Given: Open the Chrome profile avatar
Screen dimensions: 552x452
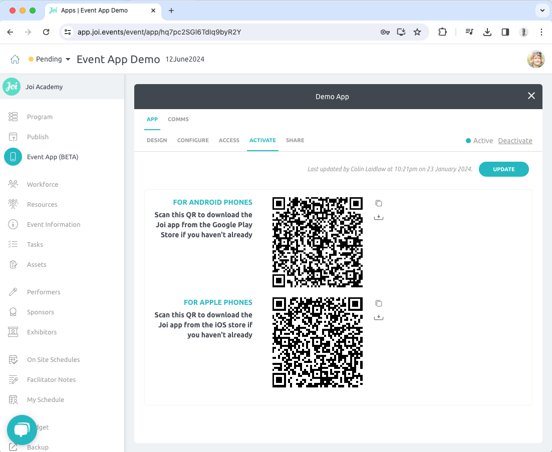Looking at the screenshot, I should [523, 32].
